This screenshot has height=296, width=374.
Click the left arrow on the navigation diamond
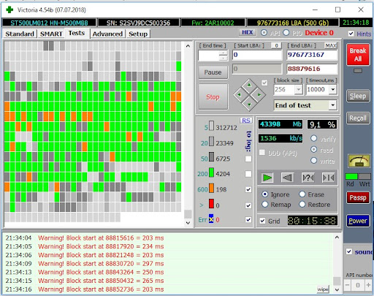(x=239, y=95)
